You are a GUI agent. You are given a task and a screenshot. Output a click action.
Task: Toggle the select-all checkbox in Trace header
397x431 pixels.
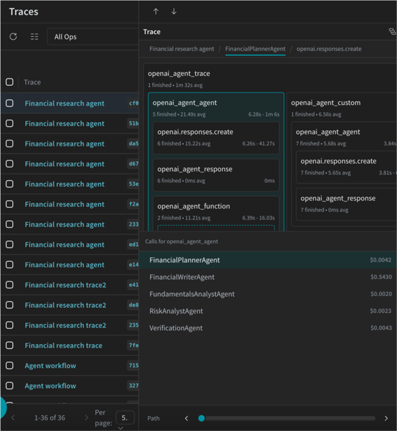(x=10, y=82)
